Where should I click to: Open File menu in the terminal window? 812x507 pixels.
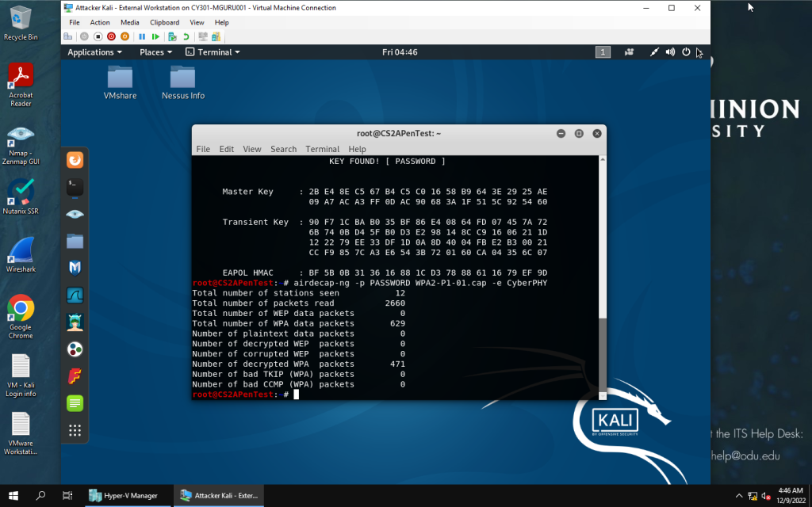pyautogui.click(x=203, y=149)
